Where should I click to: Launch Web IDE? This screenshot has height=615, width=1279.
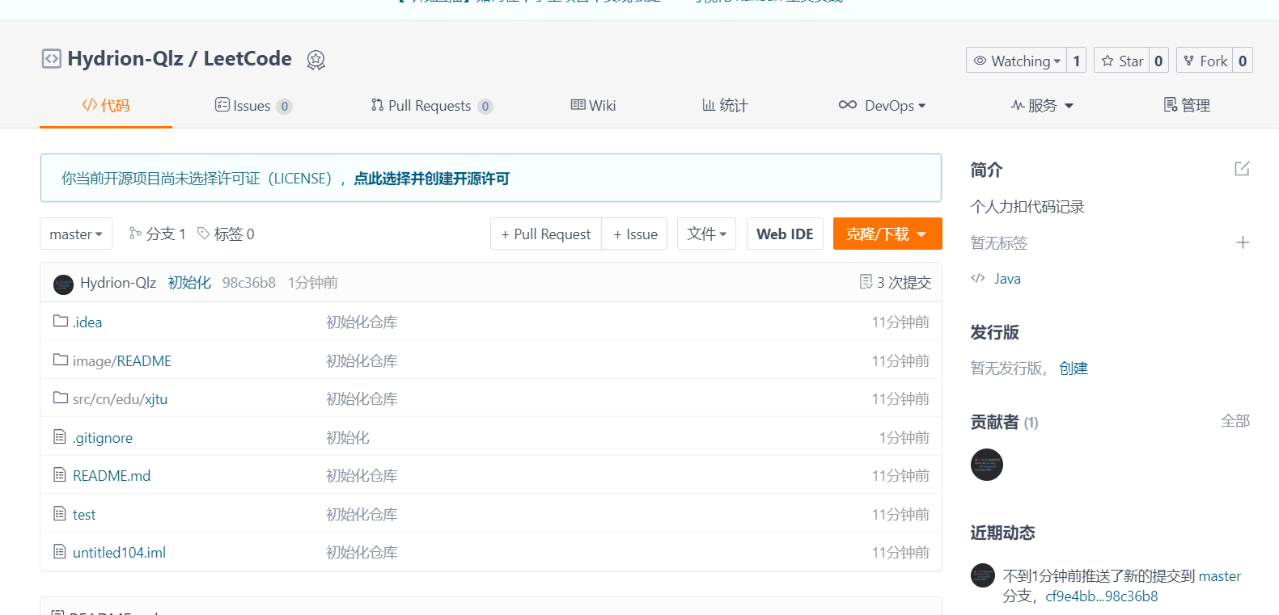click(x=785, y=234)
